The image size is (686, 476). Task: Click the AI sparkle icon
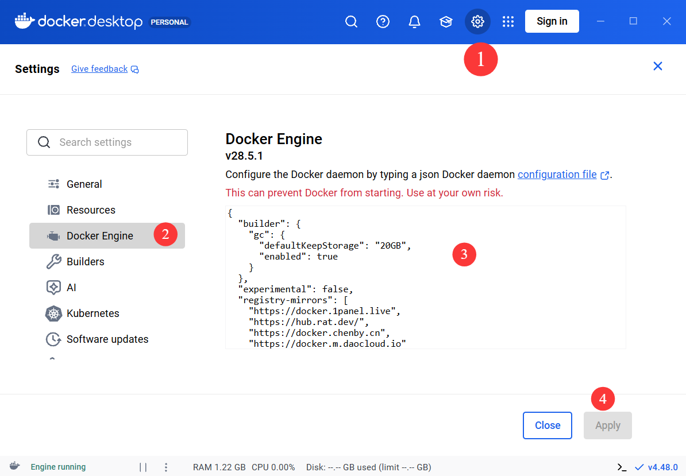53,287
